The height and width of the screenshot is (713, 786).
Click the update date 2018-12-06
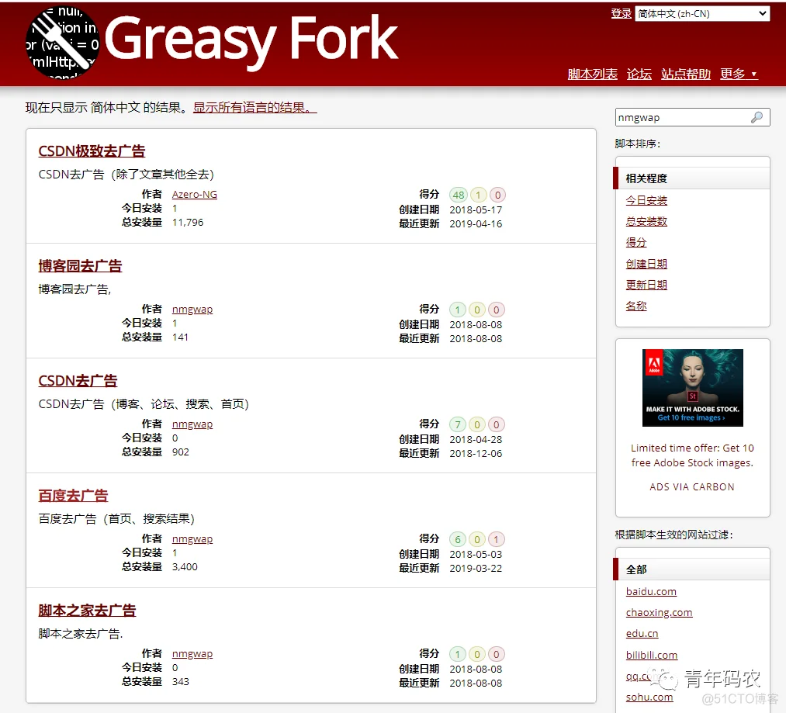pos(476,453)
